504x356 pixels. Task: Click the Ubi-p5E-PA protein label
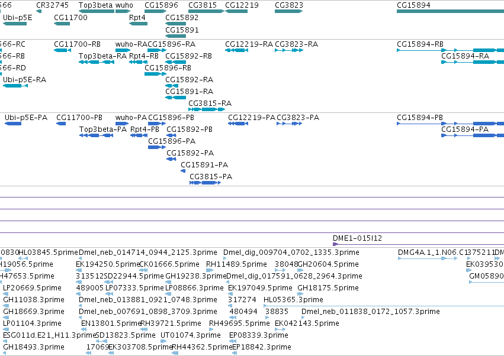[26, 118]
